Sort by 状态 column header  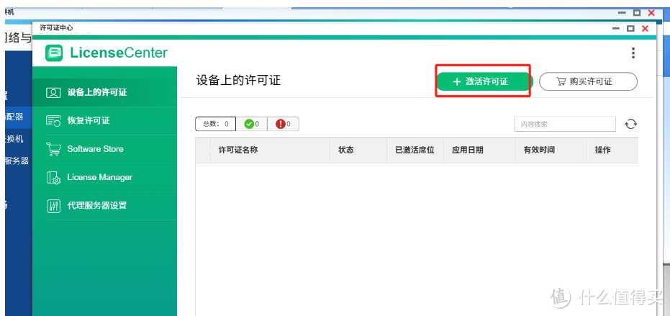[x=345, y=150]
